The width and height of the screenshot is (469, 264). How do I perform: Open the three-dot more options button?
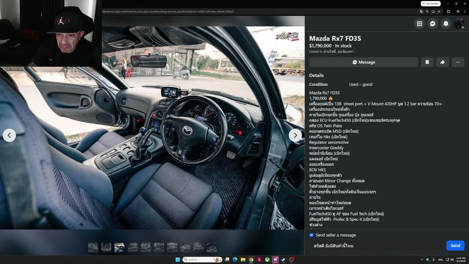click(x=458, y=62)
